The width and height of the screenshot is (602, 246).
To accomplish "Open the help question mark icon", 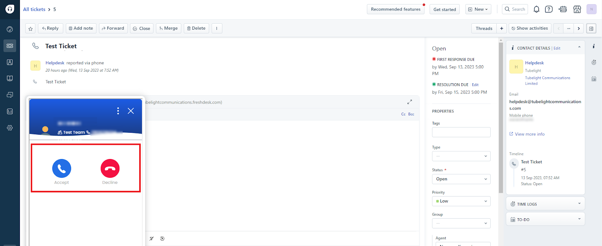I will tap(549, 9).
